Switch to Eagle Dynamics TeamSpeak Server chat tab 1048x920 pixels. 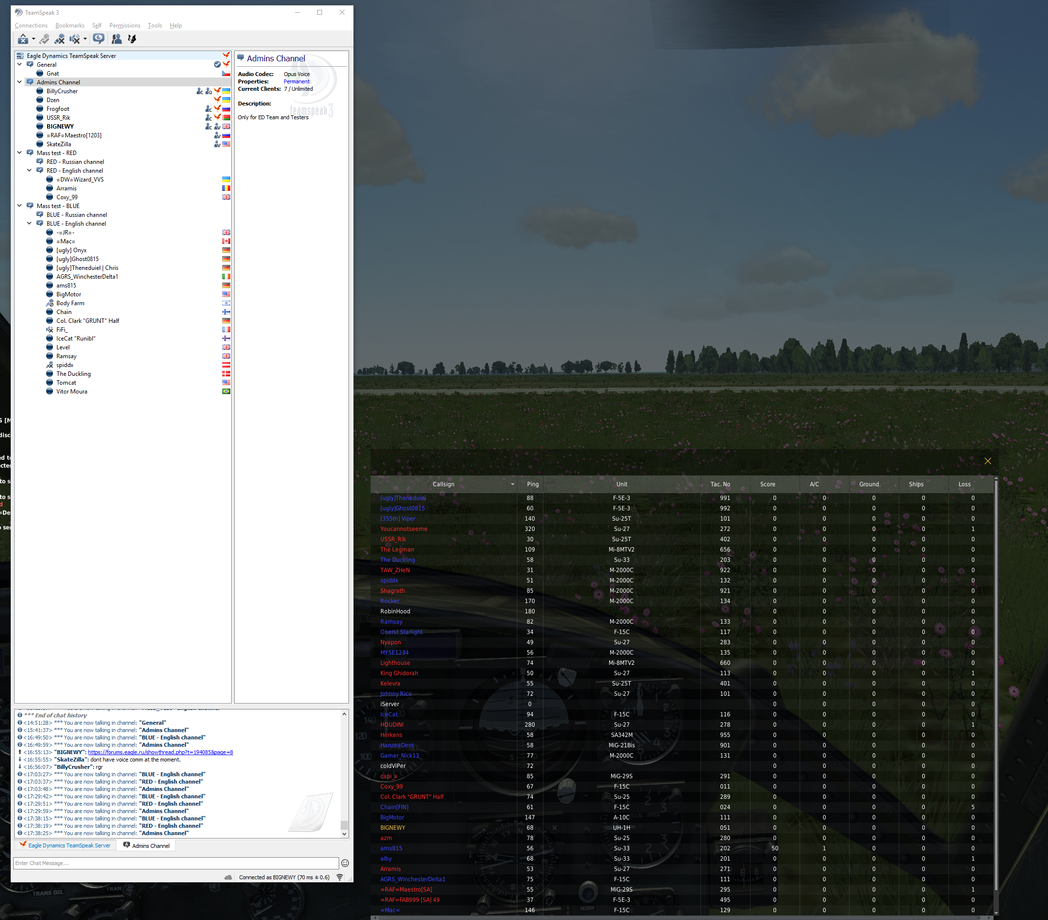pyautogui.click(x=65, y=846)
